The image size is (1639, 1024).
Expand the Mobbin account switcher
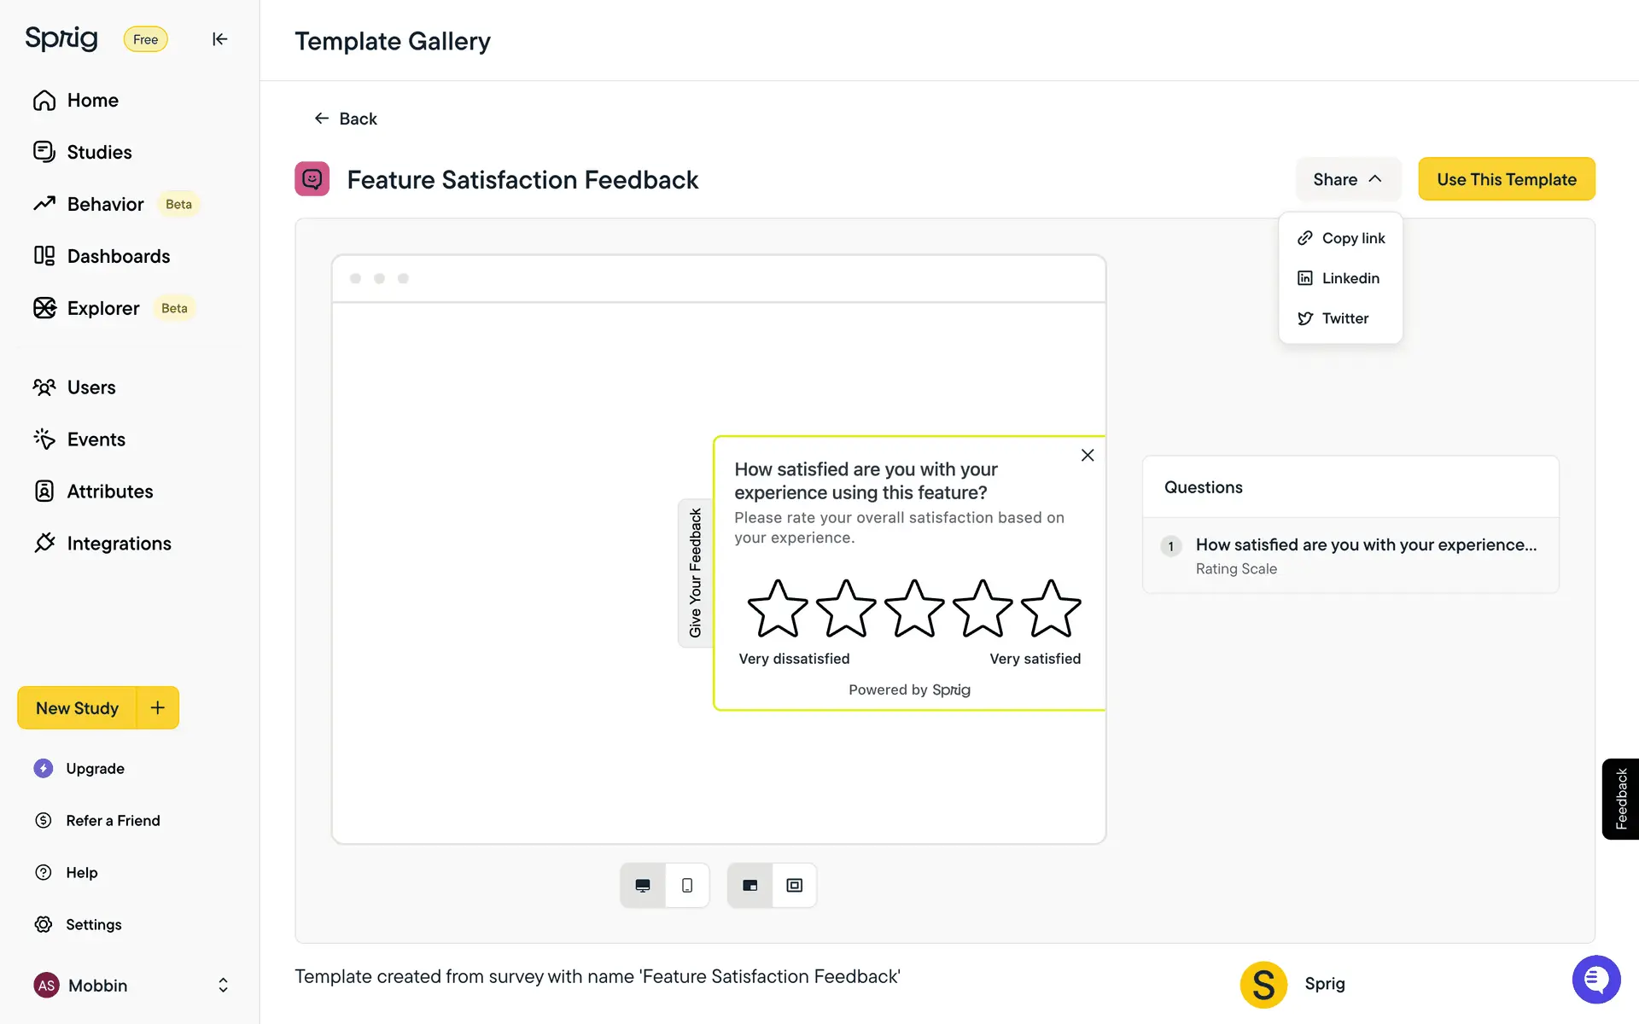click(x=223, y=986)
